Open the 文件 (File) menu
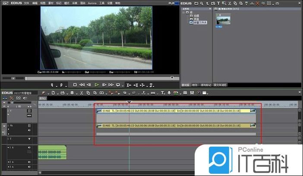The height and width of the screenshot is (176, 303). pyautogui.click(x=27, y=3)
